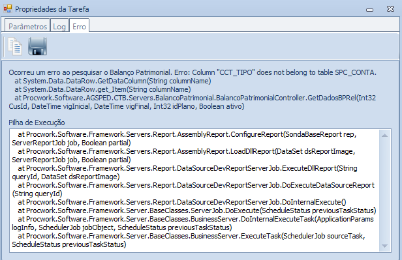The height and width of the screenshot is (260, 402).
Task: Click the BusinessServer.ExecuteTask stack trace line
Action: pyautogui.click(x=189, y=240)
